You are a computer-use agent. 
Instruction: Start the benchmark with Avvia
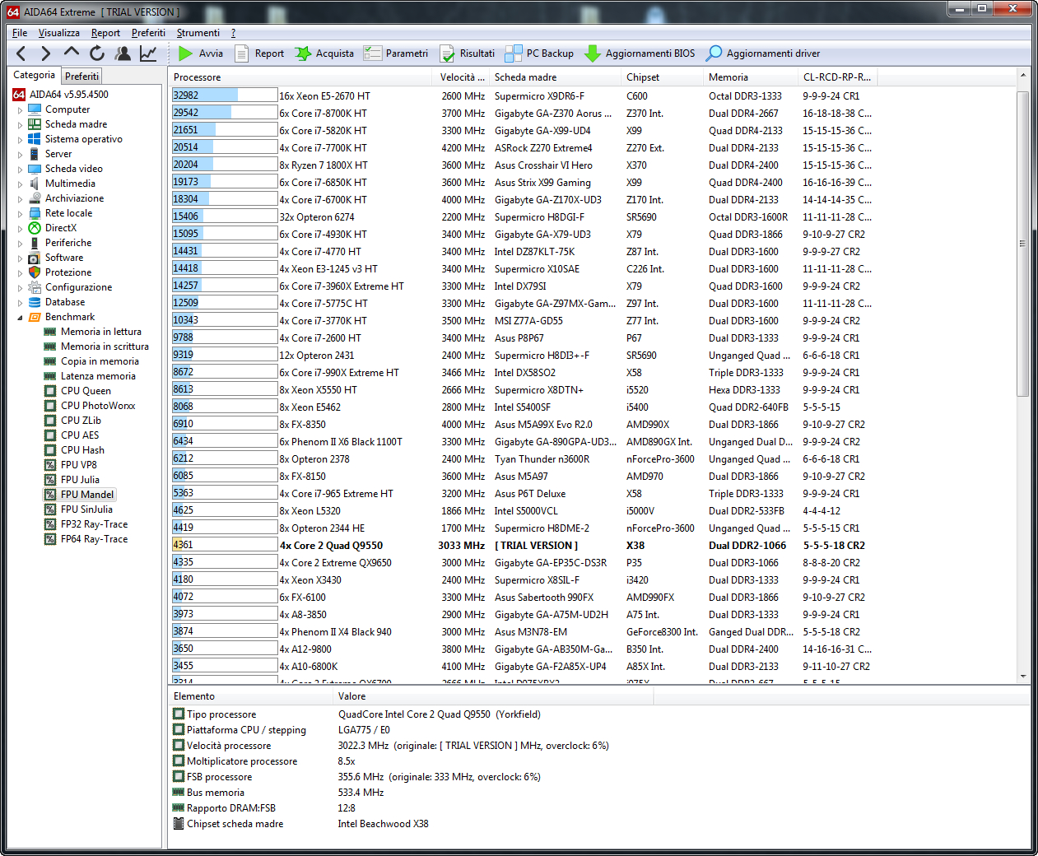201,53
